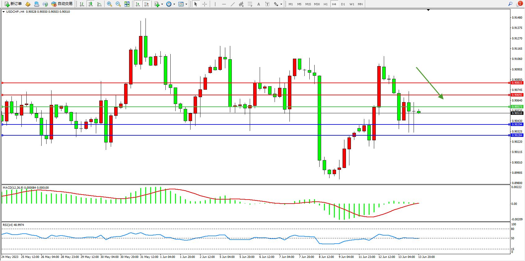Toggle the chart auto scroll button
This screenshot has height=261, width=525.
point(138,4)
